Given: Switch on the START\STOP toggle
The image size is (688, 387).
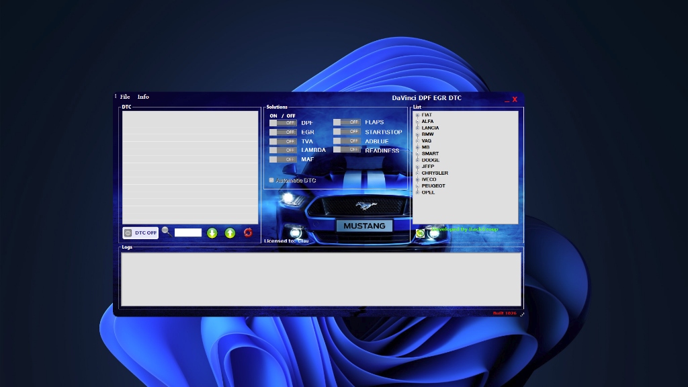Looking at the screenshot, I should pos(347,132).
